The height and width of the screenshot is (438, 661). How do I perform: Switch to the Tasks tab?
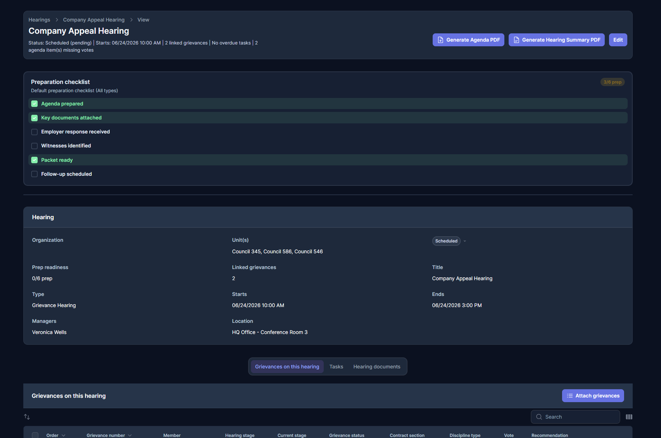(x=336, y=367)
